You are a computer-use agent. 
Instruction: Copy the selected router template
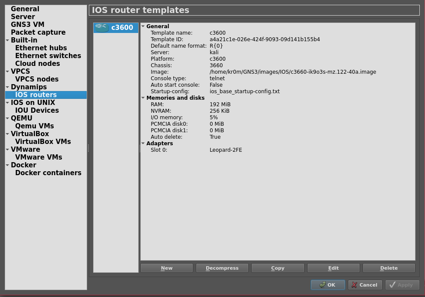pos(278,268)
